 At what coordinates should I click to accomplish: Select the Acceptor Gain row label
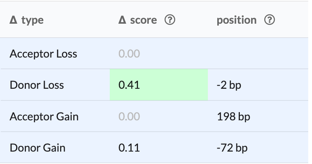click(x=44, y=117)
